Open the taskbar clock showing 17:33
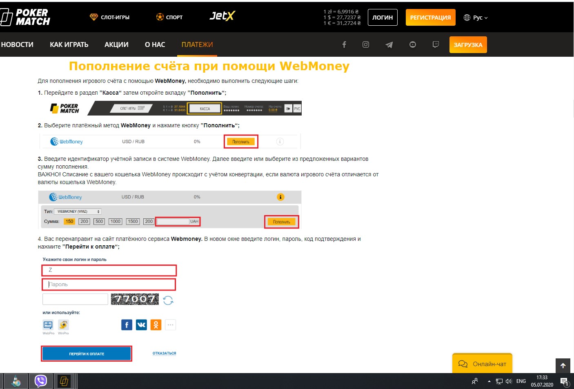This screenshot has height=389, width=574. click(x=542, y=381)
